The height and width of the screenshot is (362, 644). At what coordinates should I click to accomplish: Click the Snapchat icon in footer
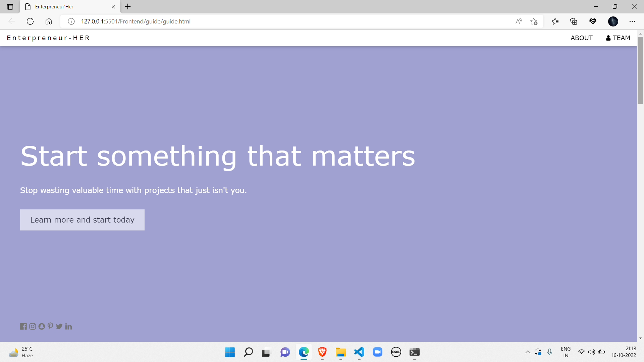(42, 326)
